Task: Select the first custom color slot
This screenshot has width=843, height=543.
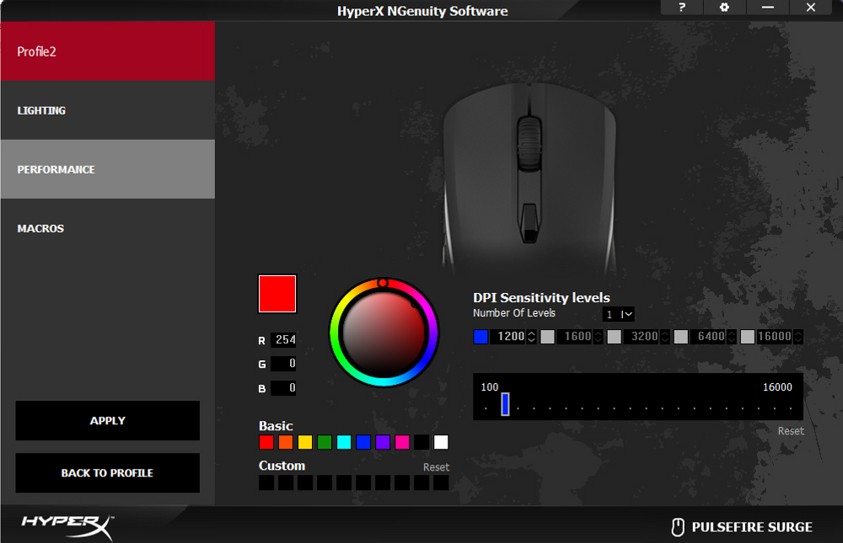Action: (266, 482)
